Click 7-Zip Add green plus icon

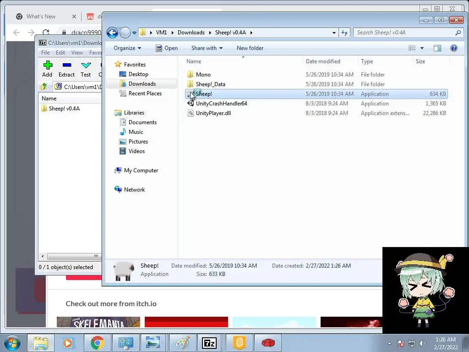click(x=47, y=65)
